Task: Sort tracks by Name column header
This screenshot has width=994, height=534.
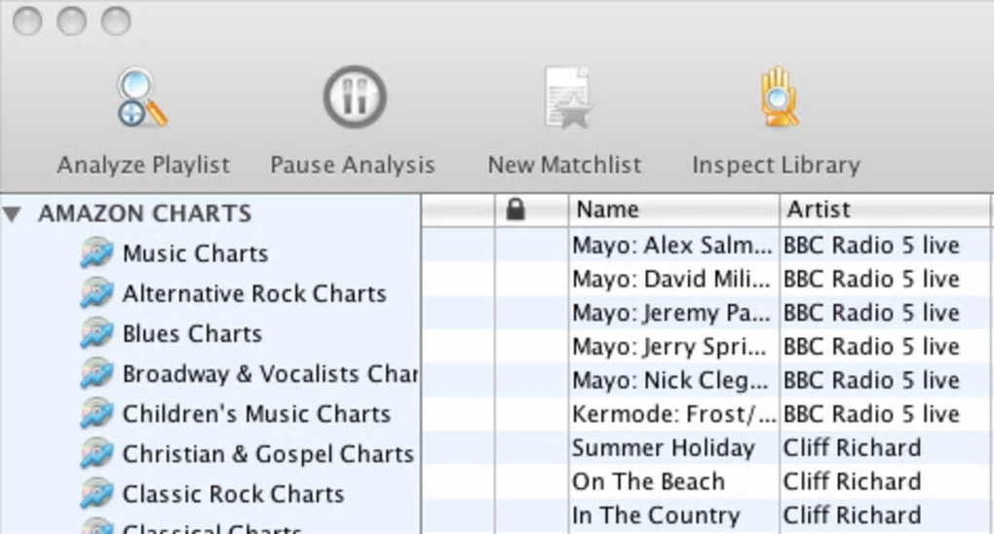Action: pos(672,210)
